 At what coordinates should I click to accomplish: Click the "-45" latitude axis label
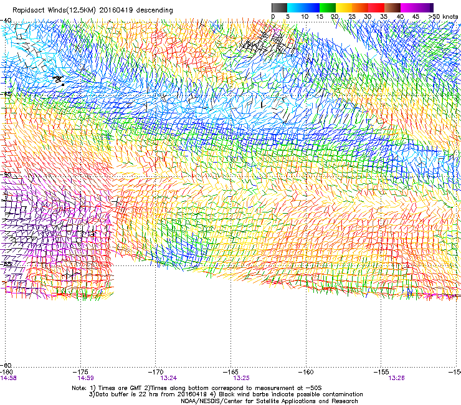(6, 94)
